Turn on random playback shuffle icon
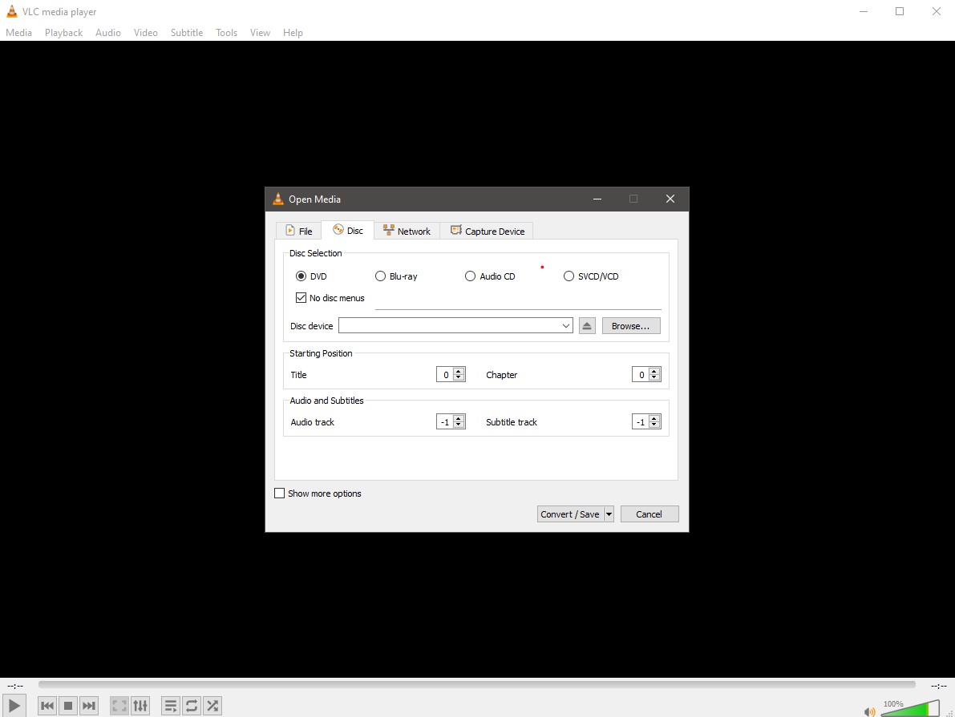 (x=212, y=706)
